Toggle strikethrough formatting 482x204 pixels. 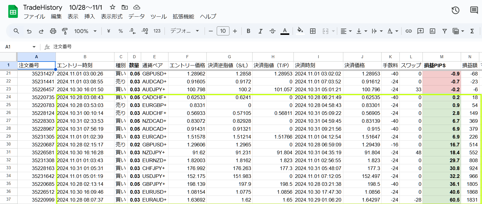point(272,31)
